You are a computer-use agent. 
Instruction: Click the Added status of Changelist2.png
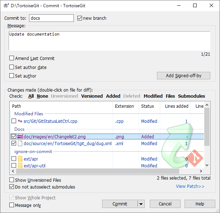(148, 136)
